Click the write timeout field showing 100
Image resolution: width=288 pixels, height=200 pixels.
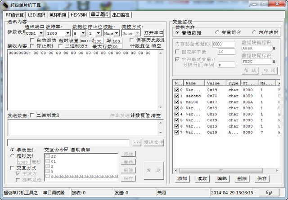click(117, 41)
